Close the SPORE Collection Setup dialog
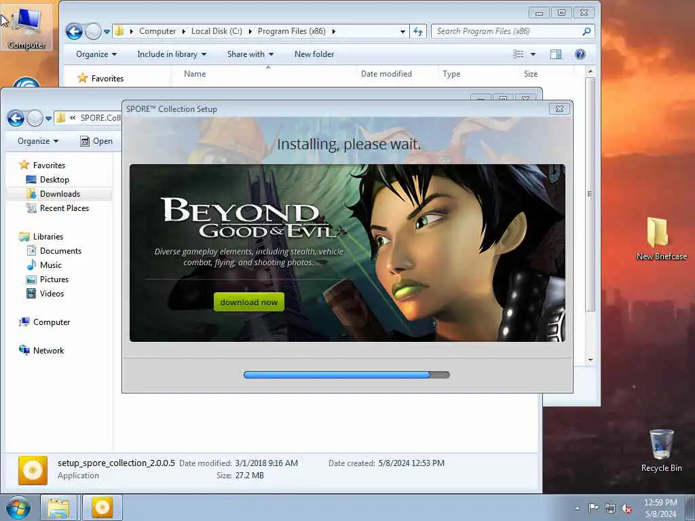 559,109
